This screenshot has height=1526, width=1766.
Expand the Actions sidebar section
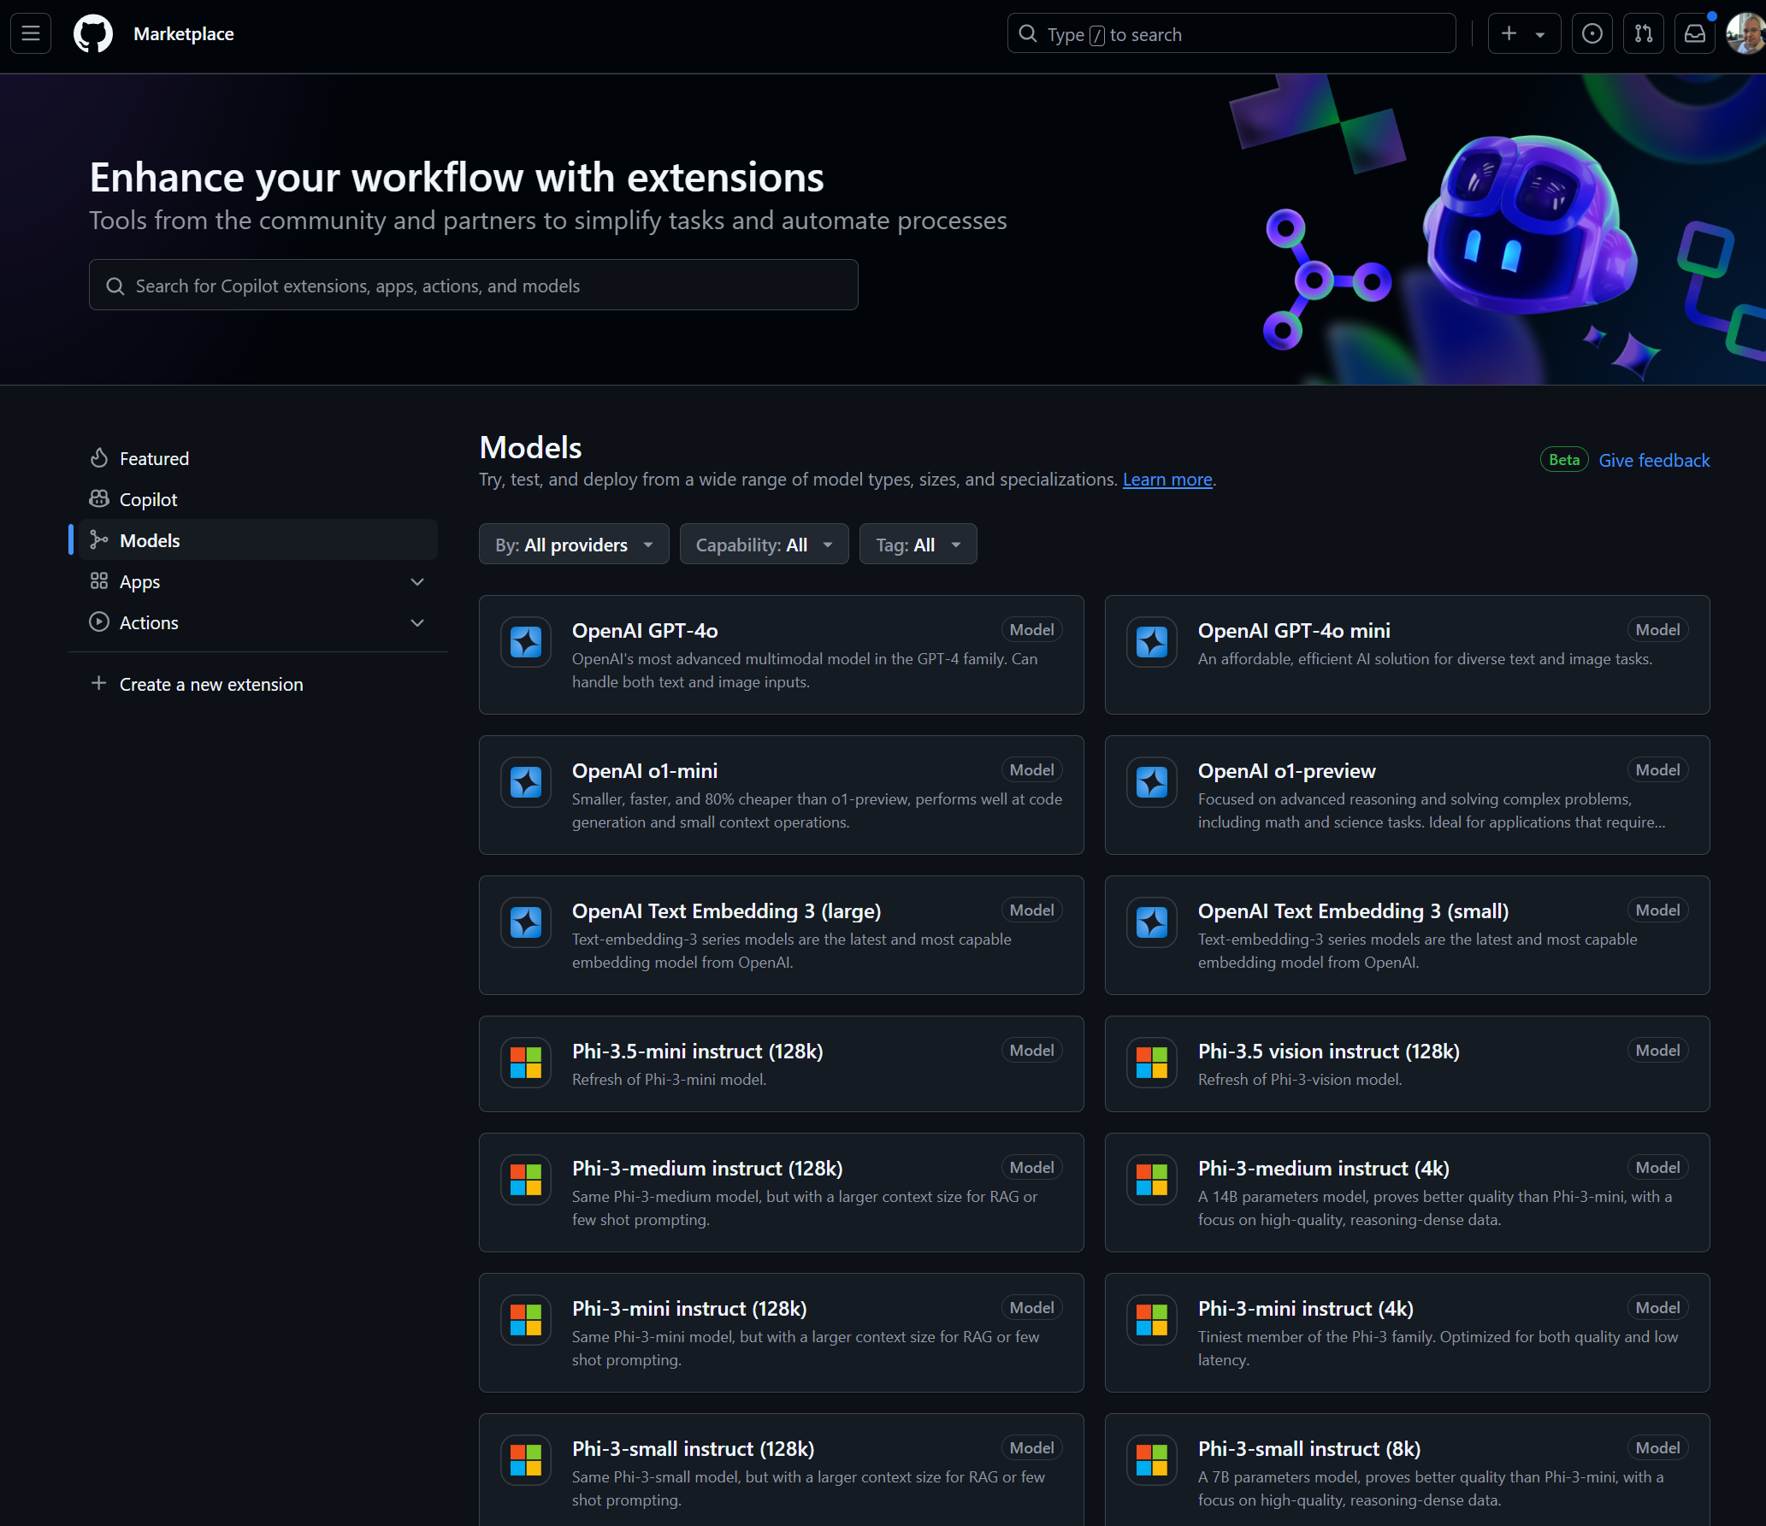417,622
